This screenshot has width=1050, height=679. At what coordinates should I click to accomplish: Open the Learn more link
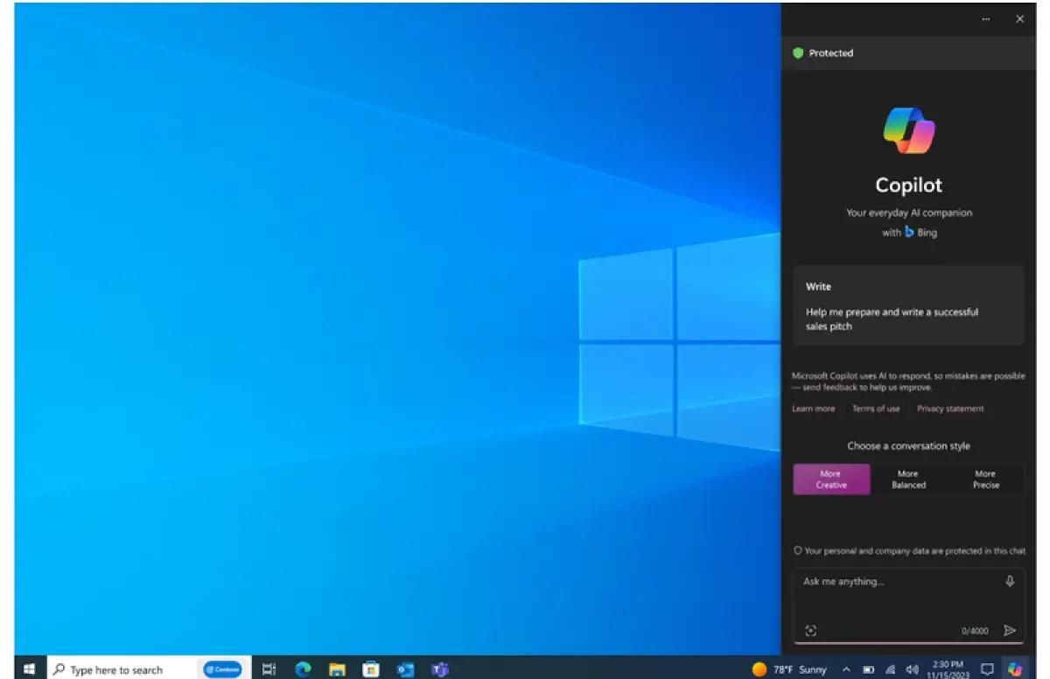pos(813,409)
